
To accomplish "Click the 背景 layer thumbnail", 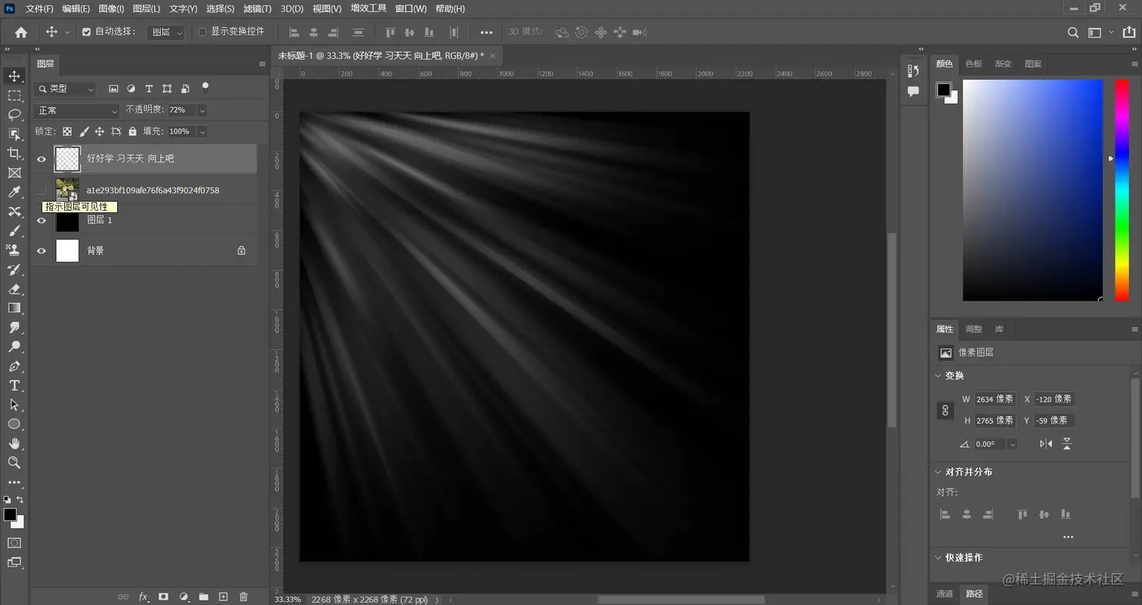I will pos(66,250).
